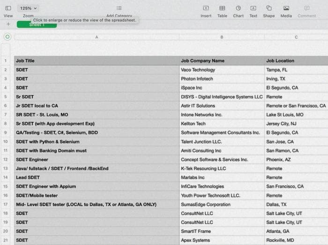Select the Sheet 1 tab
Image resolution: width=328 pixels, height=245 pixels.
37,24
